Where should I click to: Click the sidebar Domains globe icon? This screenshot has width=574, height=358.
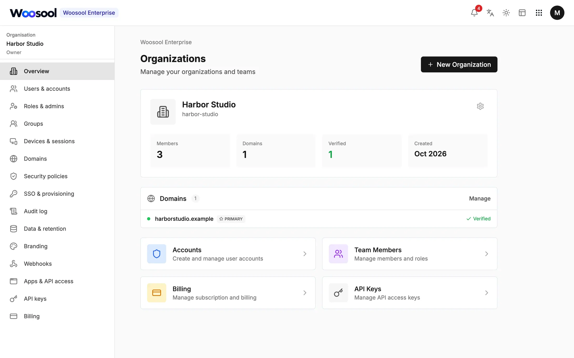click(14, 159)
